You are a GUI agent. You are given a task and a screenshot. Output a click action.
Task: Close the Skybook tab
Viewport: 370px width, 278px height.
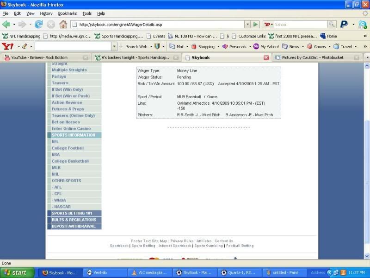click(x=266, y=57)
